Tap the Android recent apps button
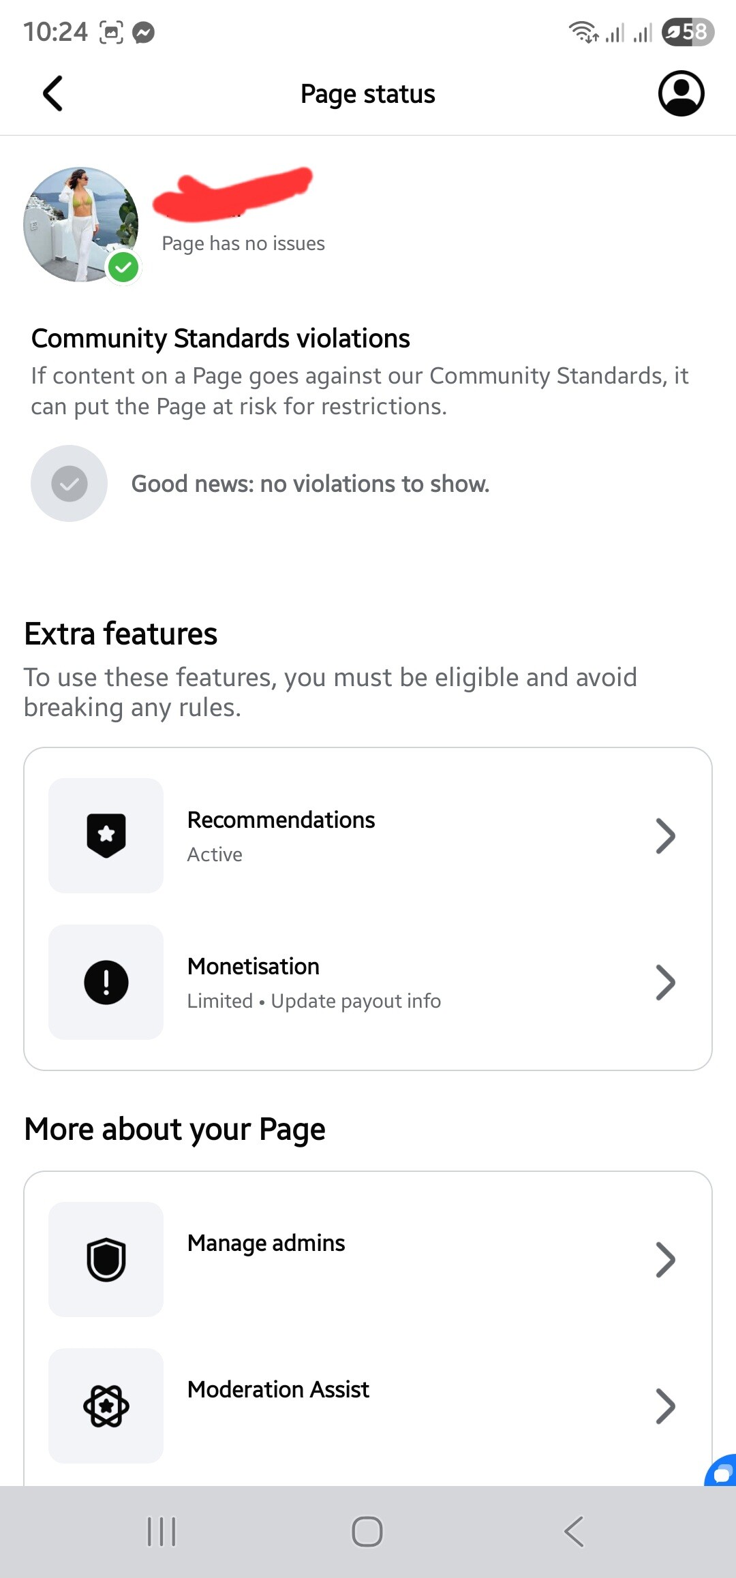Viewport: 736px width, 1578px height. pyautogui.click(x=162, y=1532)
